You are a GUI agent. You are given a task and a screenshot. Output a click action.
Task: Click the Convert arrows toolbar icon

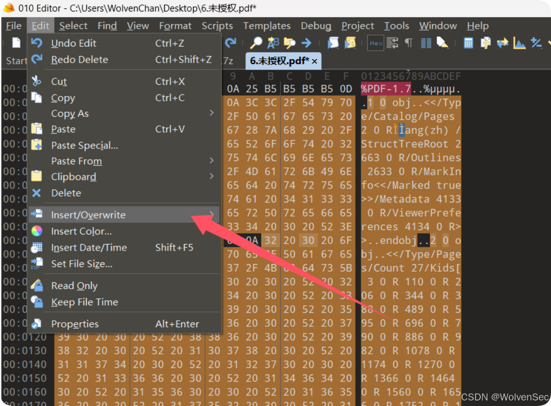pyautogui.click(x=502, y=43)
